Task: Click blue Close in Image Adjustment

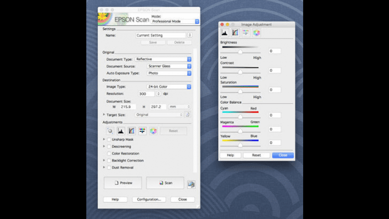Action: click(283, 155)
